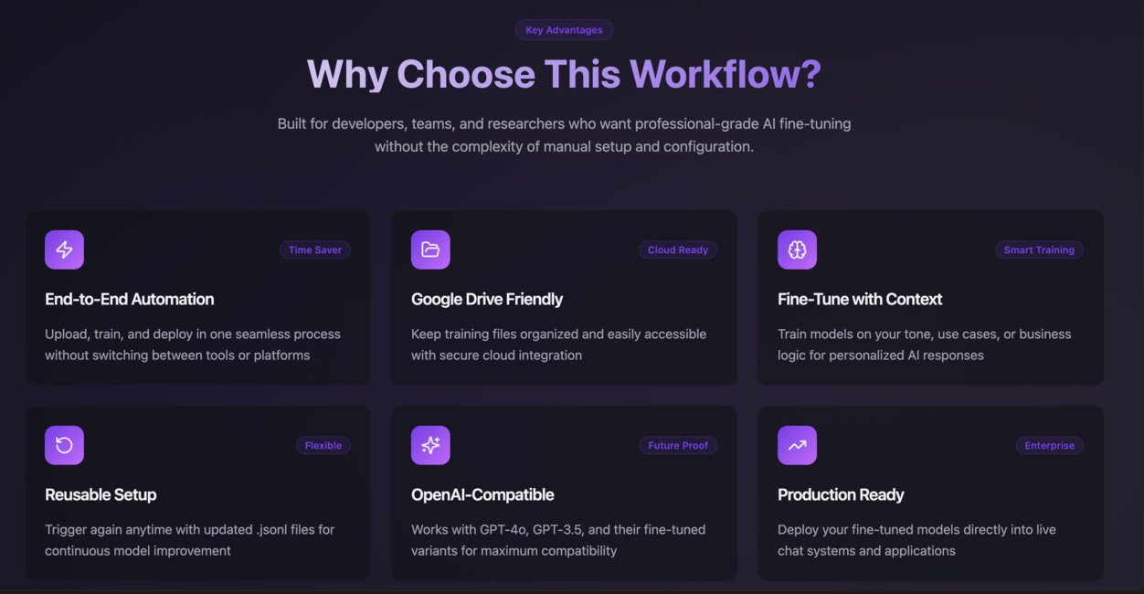Viewport: 1144px width, 594px height.
Task: Click the Time Saver tag
Action: coord(315,249)
